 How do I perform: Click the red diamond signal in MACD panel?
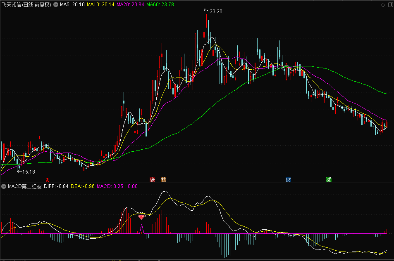tap(141, 216)
